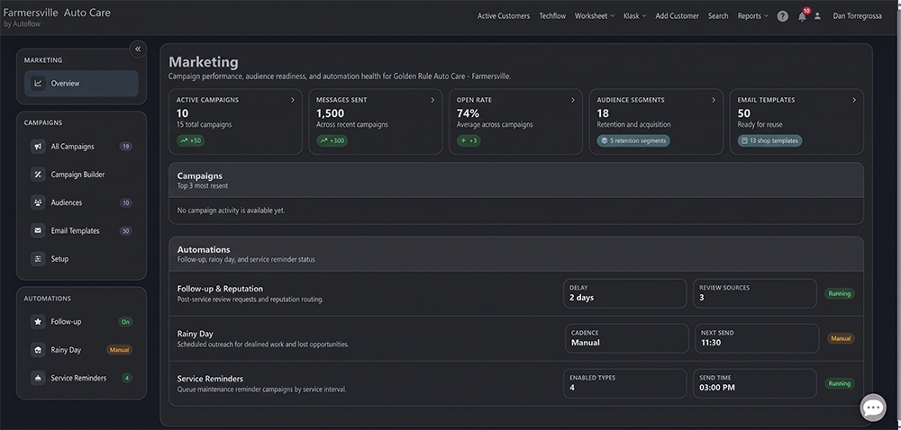The height and width of the screenshot is (430, 901).
Task: Click the Send Time 03:00 PM box
Action: click(754, 383)
